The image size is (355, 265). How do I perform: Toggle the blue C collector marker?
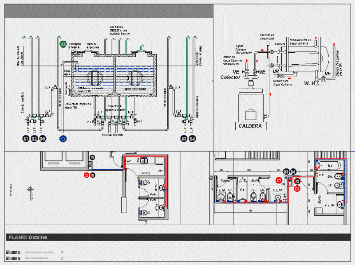pos(63,138)
